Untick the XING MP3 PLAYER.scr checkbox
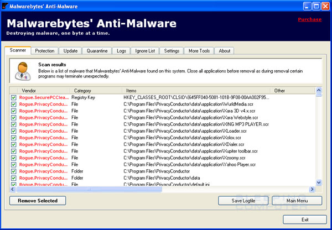 pyautogui.click(x=13, y=124)
